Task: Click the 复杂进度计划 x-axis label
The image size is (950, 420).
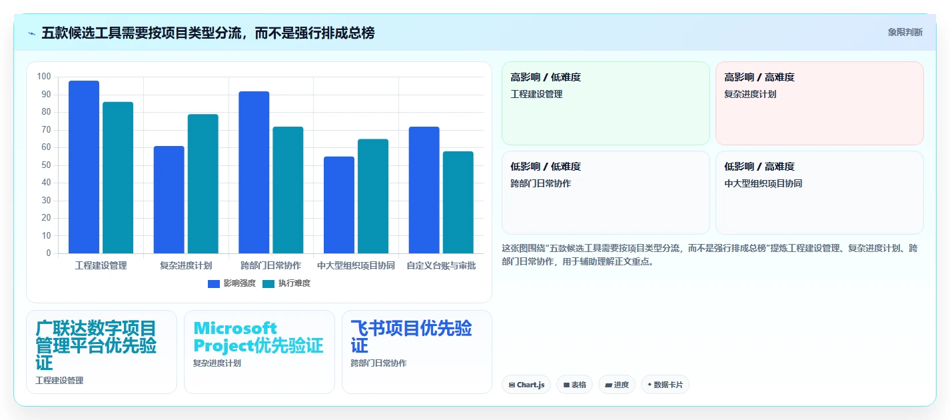Action: pos(186,265)
